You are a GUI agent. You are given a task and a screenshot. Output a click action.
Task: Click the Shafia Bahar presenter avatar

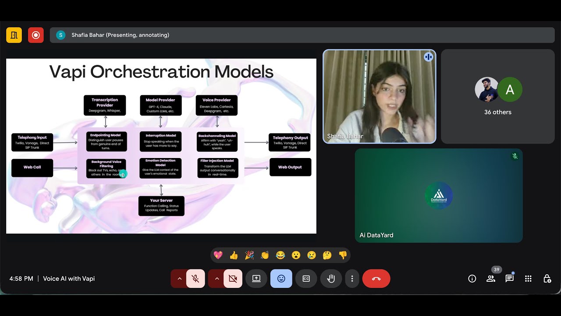coord(60,35)
